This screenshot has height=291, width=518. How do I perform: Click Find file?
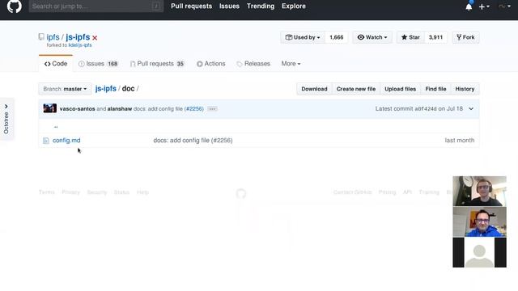click(x=435, y=89)
